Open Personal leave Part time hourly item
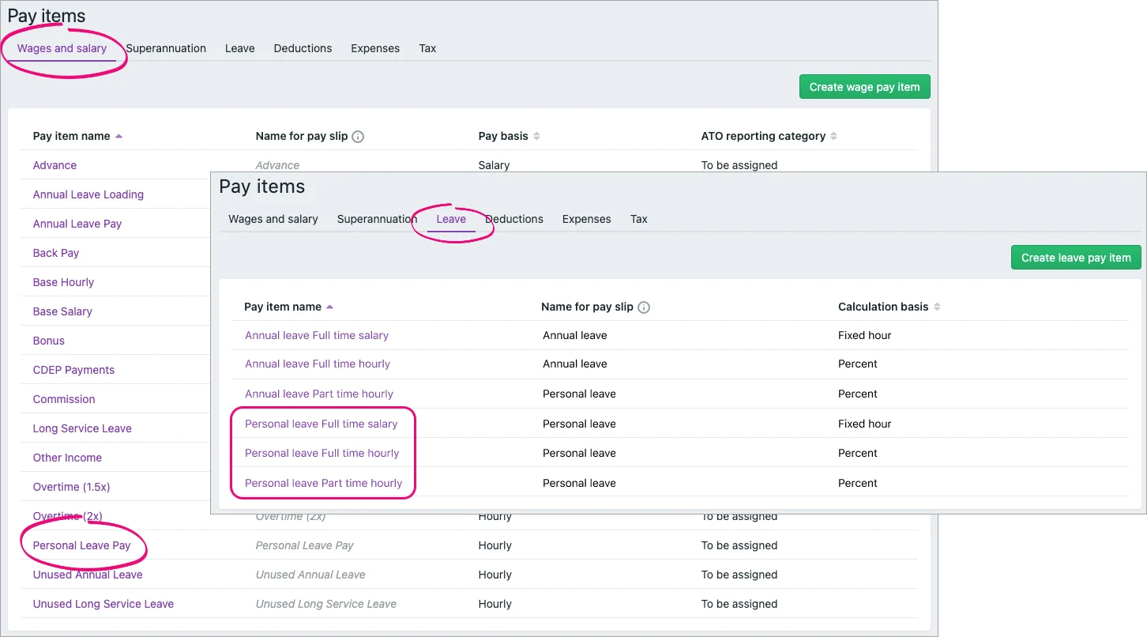Image resolution: width=1147 pixels, height=637 pixels. click(x=323, y=483)
